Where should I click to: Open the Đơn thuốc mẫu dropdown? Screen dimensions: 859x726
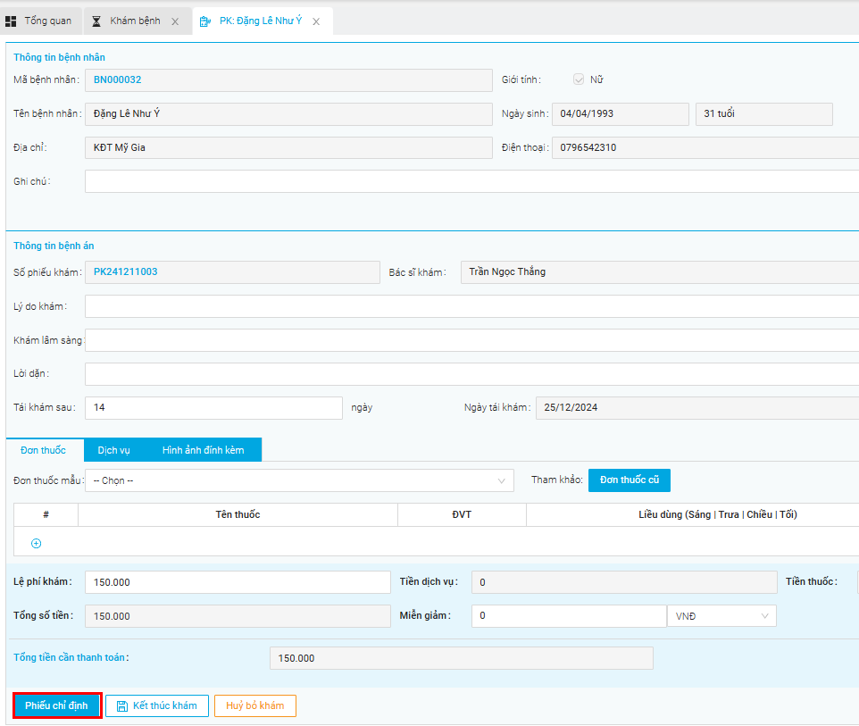tap(299, 480)
